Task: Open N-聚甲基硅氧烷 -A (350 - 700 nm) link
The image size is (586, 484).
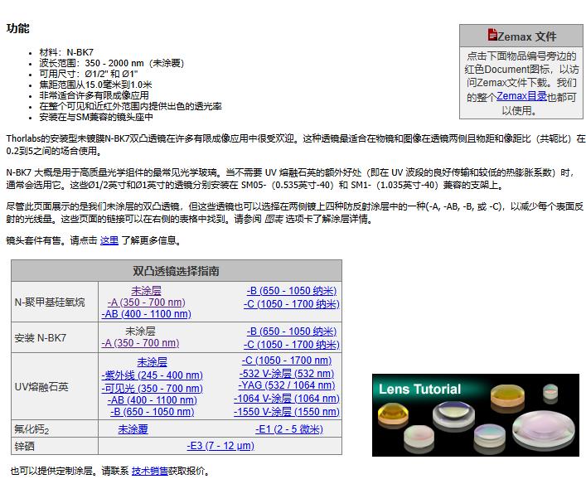Action: [146, 302]
